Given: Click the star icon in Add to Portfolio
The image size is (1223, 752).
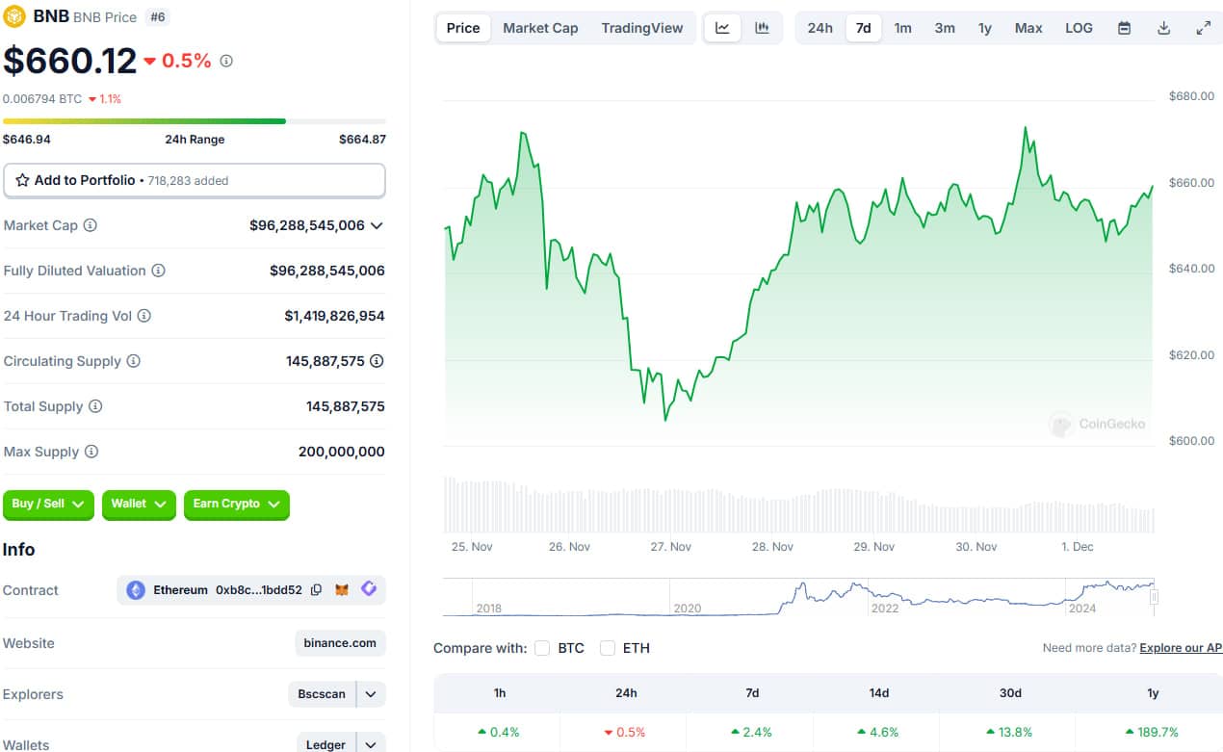Looking at the screenshot, I should pos(22,180).
